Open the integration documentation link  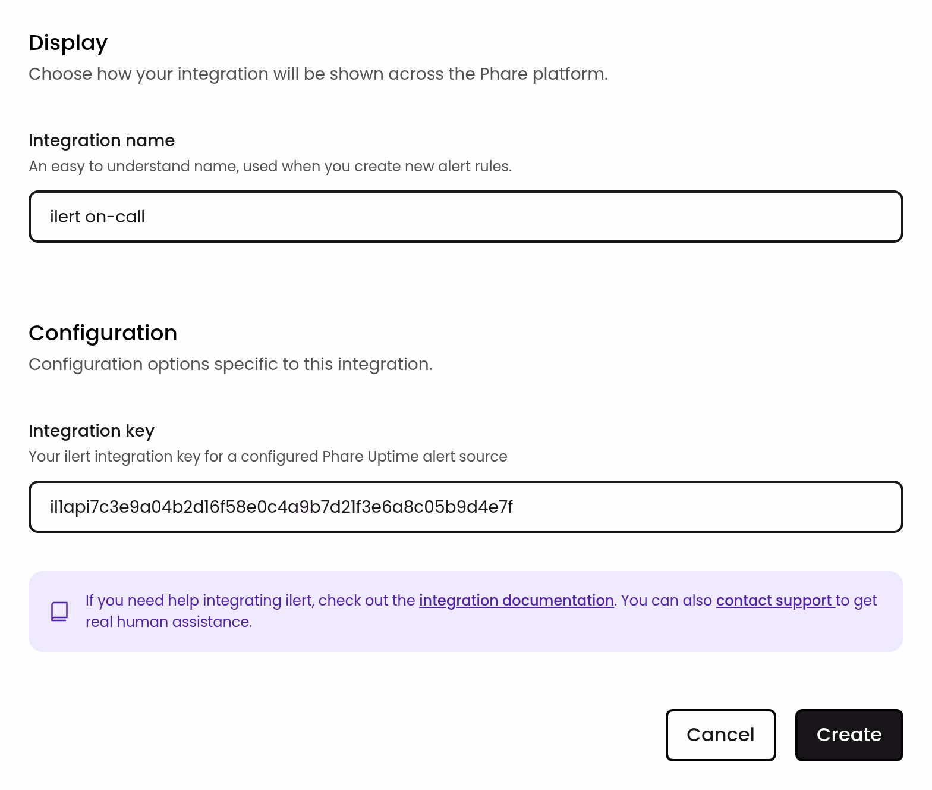517,600
